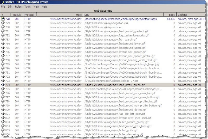This screenshot has width=208, height=139.
Task: Open the Help menu
Action: [44, 6]
